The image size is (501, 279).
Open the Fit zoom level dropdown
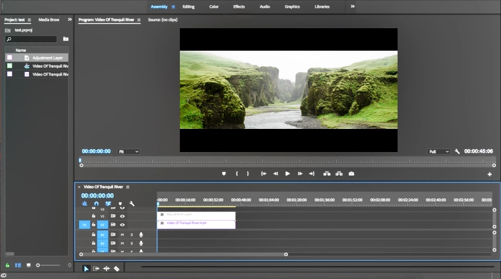pyautogui.click(x=128, y=151)
